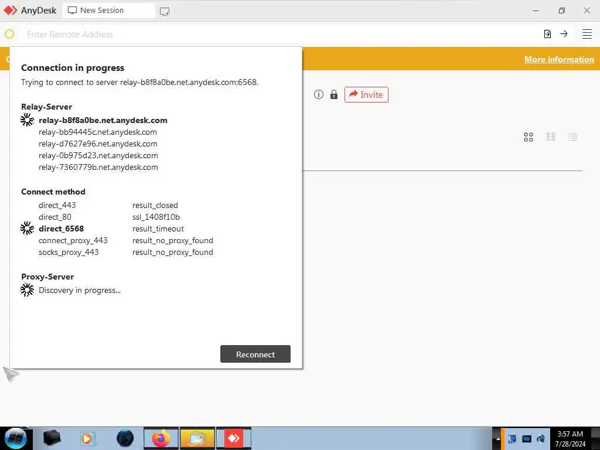This screenshot has height=450, width=600.
Task: Open the hamburger main menu
Action: (x=587, y=34)
